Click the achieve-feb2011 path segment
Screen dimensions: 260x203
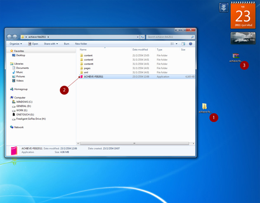(37, 37)
